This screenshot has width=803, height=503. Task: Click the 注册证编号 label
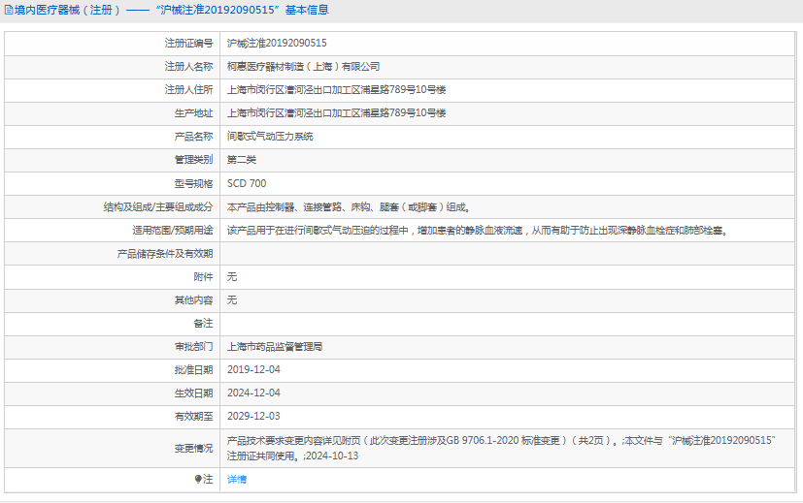pos(188,43)
